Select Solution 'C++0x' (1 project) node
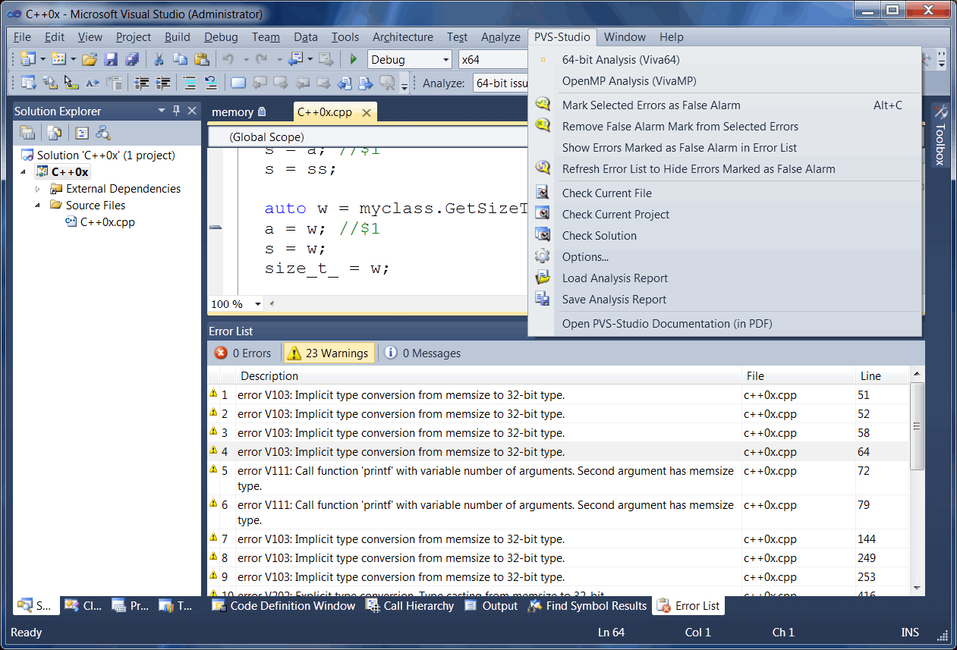 [99, 155]
